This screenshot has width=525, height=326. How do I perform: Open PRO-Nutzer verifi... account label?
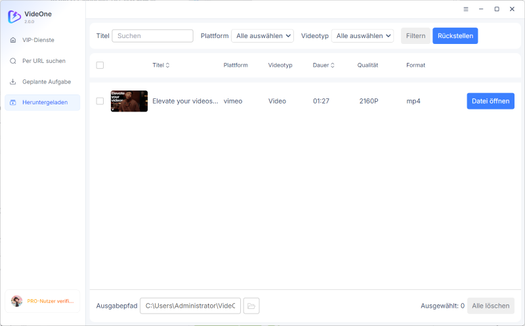tap(51, 301)
